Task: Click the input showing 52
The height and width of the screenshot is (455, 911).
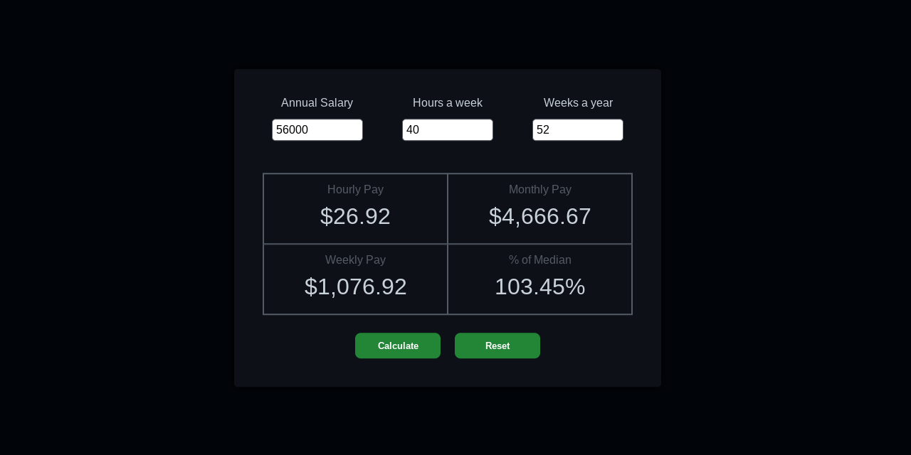Action: pos(577,130)
